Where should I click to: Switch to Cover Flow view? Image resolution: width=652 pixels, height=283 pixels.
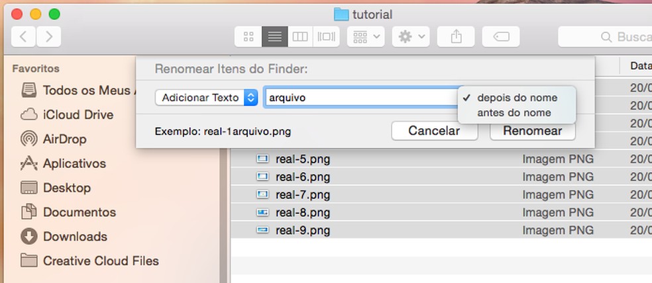tap(327, 37)
